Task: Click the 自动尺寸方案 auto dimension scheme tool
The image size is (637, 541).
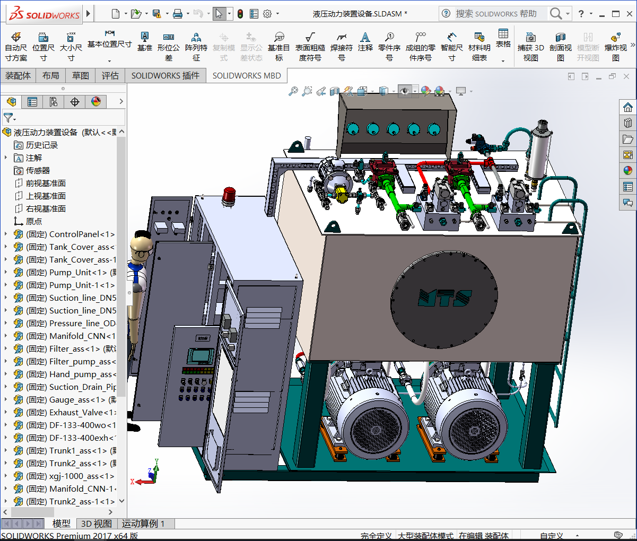Action: 16,46
